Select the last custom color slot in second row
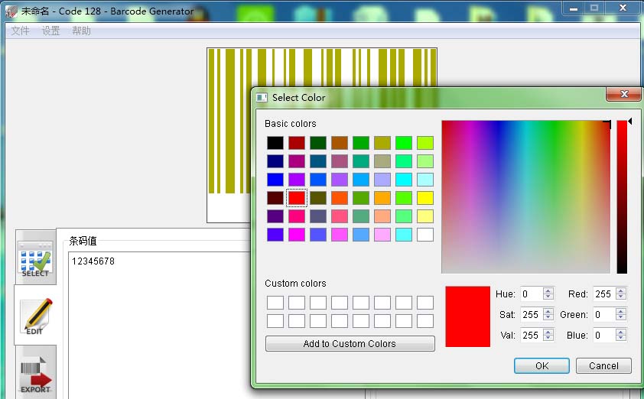The width and height of the screenshot is (644, 399). (425, 321)
